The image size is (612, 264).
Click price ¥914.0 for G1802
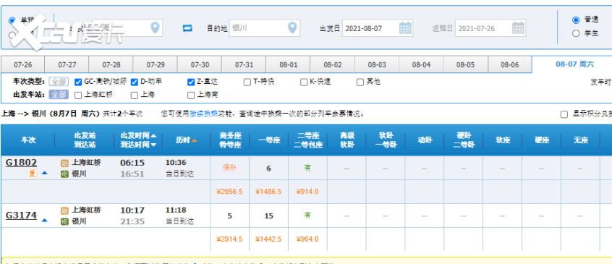click(307, 192)
